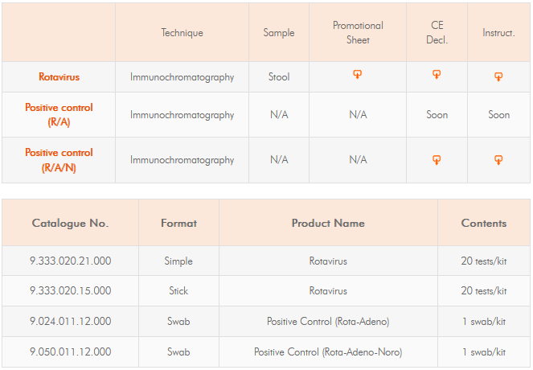533x370 pixels.
Task: Open the Positive control (R/A/N) link
Action: coord(59,160)
